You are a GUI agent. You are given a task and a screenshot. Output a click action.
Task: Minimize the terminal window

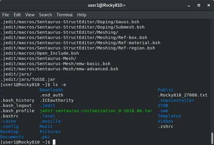(189, 5)
